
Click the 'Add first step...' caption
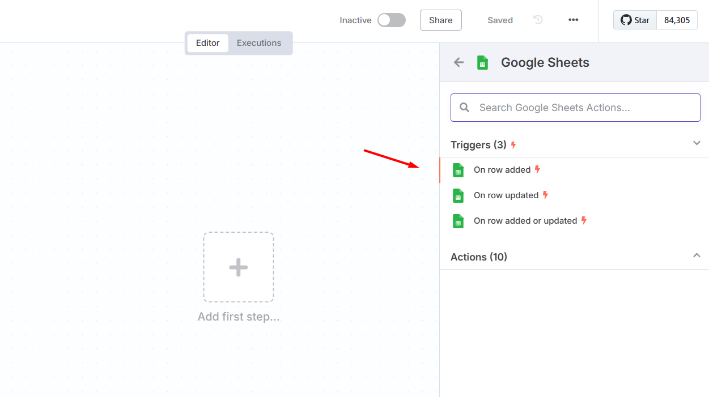point(239,317)
